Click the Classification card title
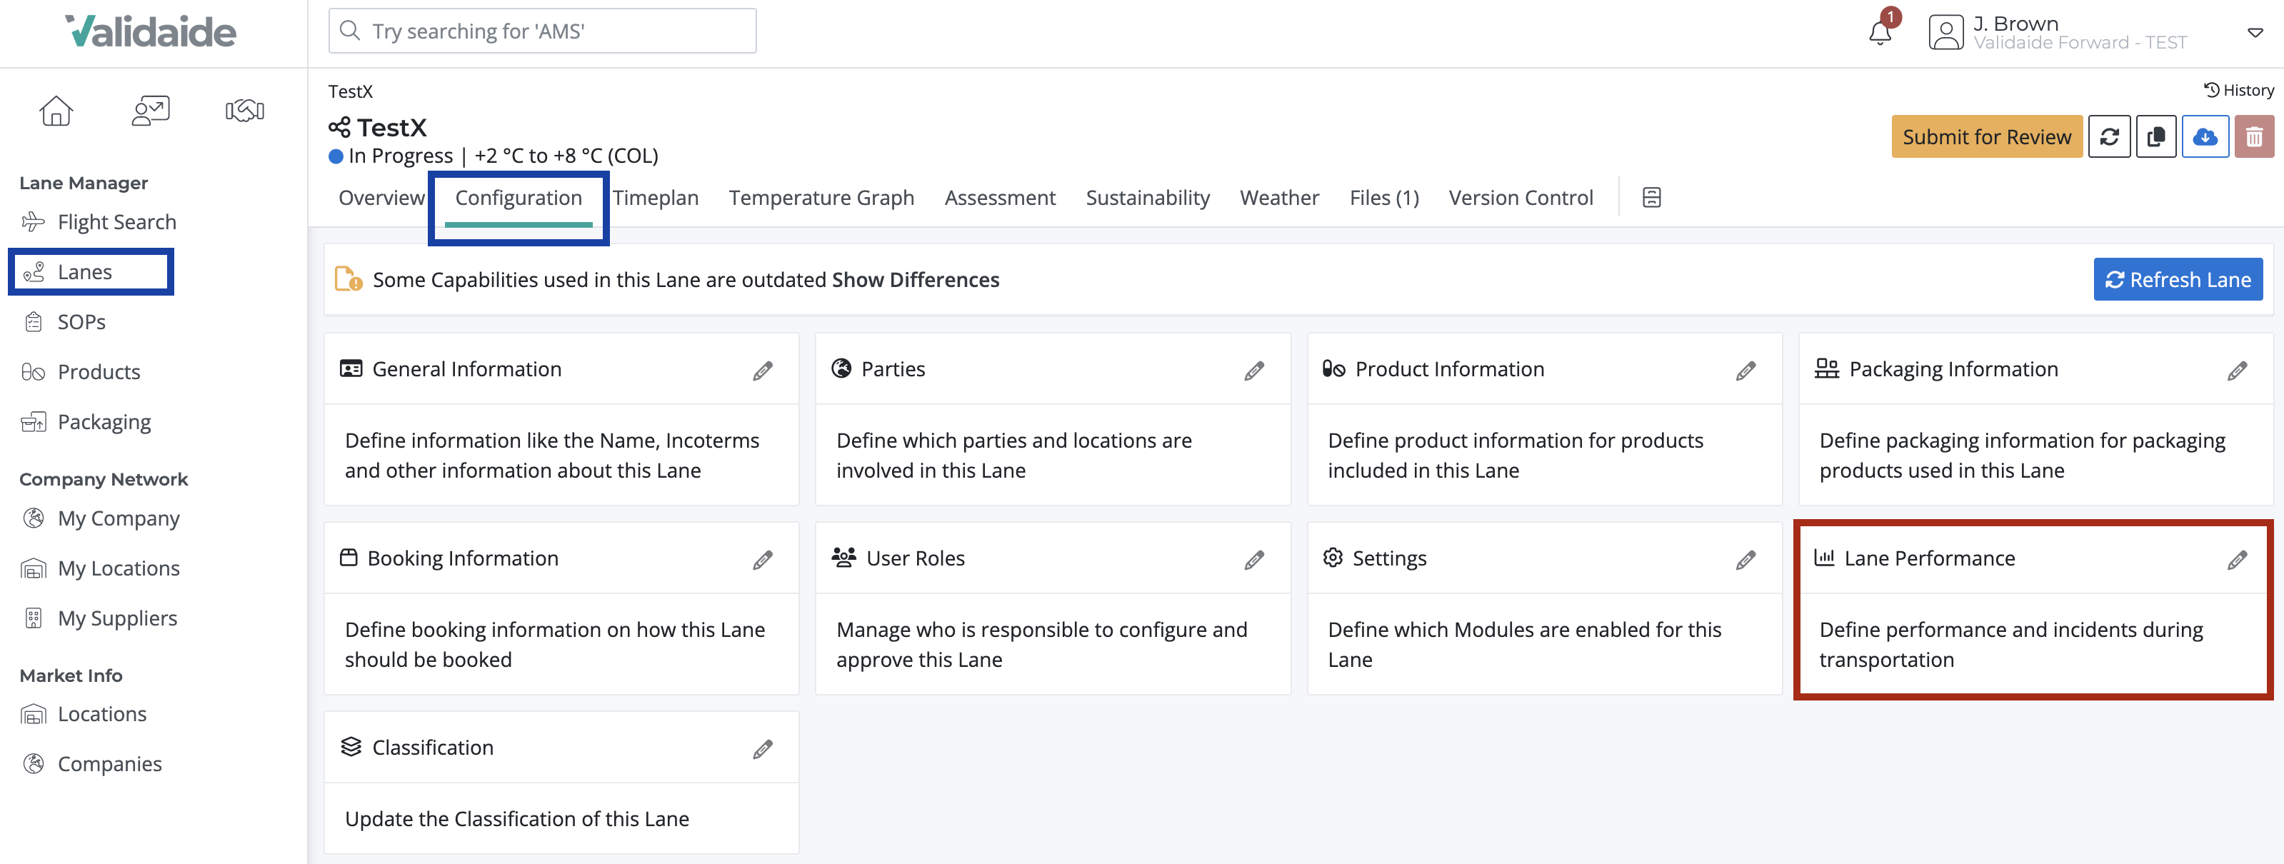Image resolution: width=2284 pixels, height=864 pixels. tap(433, 748)
